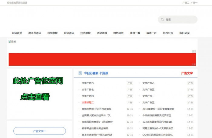212x138 pixels.
Task: Click 广告 tag beside 文字广告六
Action: pyautogui.click(x=130, y=83)
